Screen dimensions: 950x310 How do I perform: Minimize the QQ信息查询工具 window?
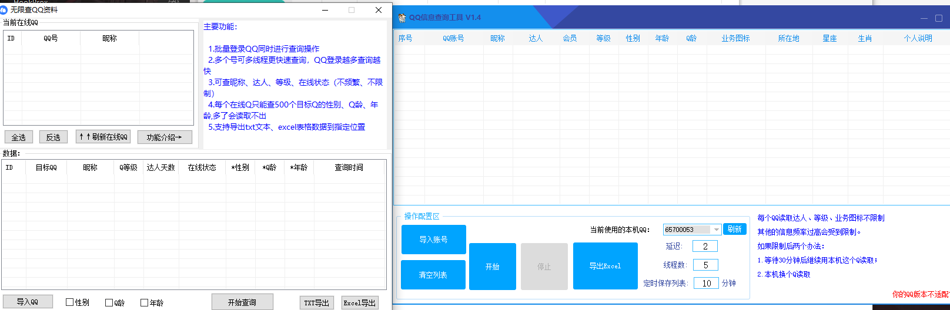(x=924, y=18)
